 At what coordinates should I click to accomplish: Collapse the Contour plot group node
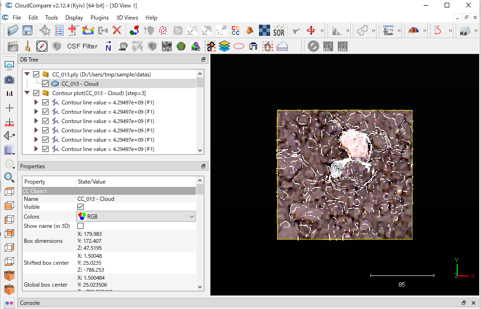27,93
